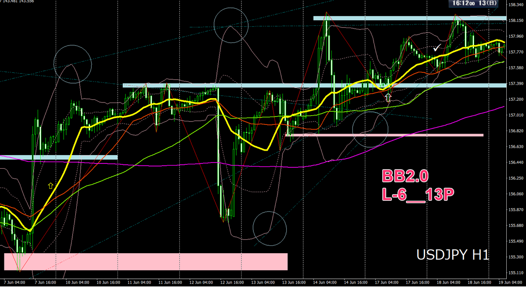Select the white check mark chart object
The height and width of the screenshot is (287, 526).
[x=437, y=47]
